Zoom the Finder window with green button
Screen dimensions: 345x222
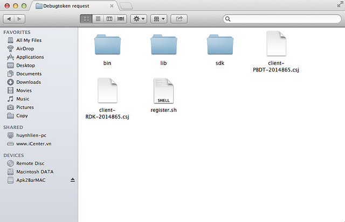(x=24, y=6)
